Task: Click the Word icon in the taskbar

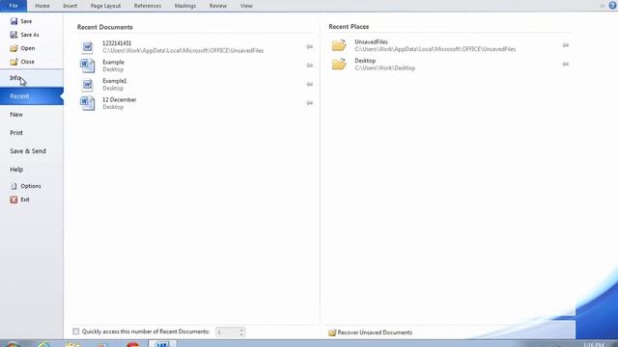Action: pos(162,344)
